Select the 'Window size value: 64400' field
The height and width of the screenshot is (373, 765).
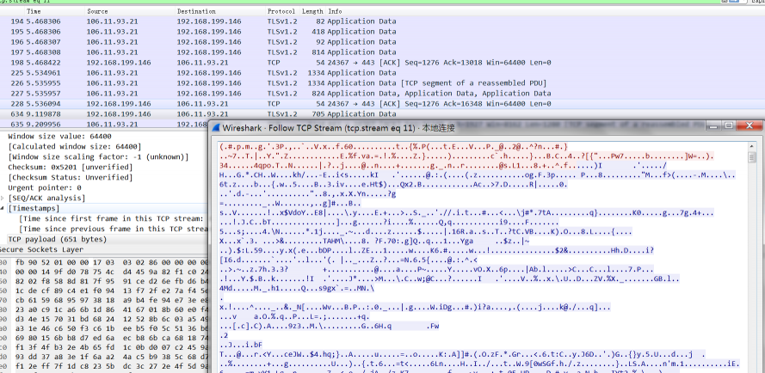tap(59, 137)
